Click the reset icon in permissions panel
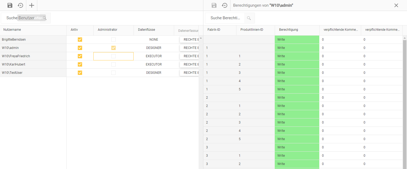This screenshot has height=169, width=407. [225, 5]
